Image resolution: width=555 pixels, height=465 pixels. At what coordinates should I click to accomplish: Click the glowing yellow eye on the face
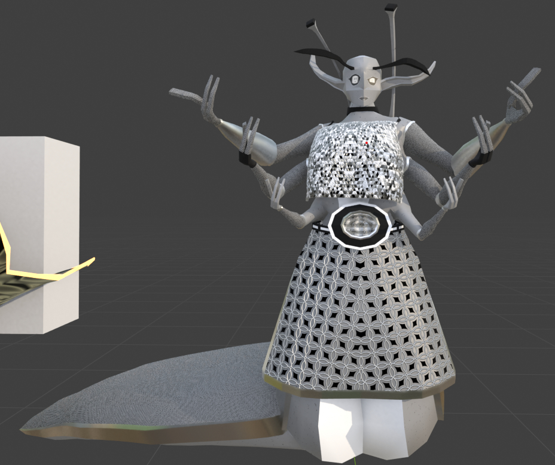372,80
